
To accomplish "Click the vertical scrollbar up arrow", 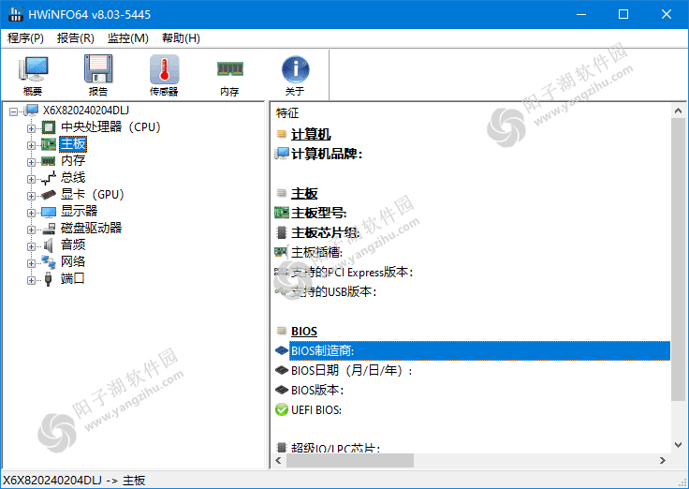I will [678, 111].
